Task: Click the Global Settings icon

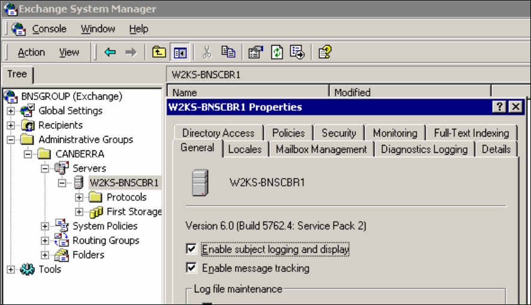Action: [x=28, y=110]
